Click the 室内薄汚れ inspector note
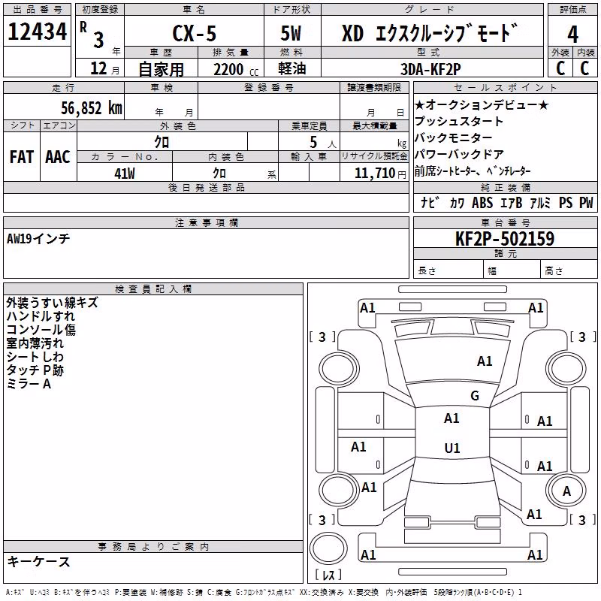The image size is (601, 601). click(x=35, y=343)
